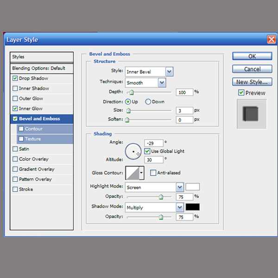
Task: Click the Altitude input field
Action: pos(153,160)
